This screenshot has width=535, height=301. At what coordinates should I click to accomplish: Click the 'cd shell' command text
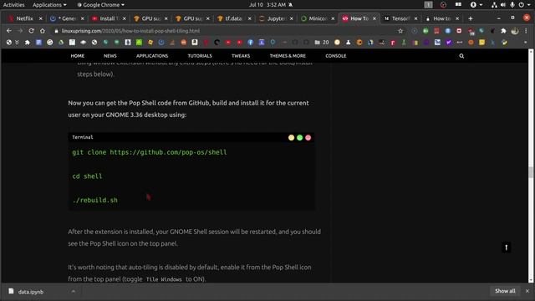click(87, 176)
